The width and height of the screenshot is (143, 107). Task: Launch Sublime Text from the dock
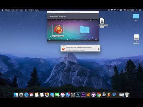point(88,95)
